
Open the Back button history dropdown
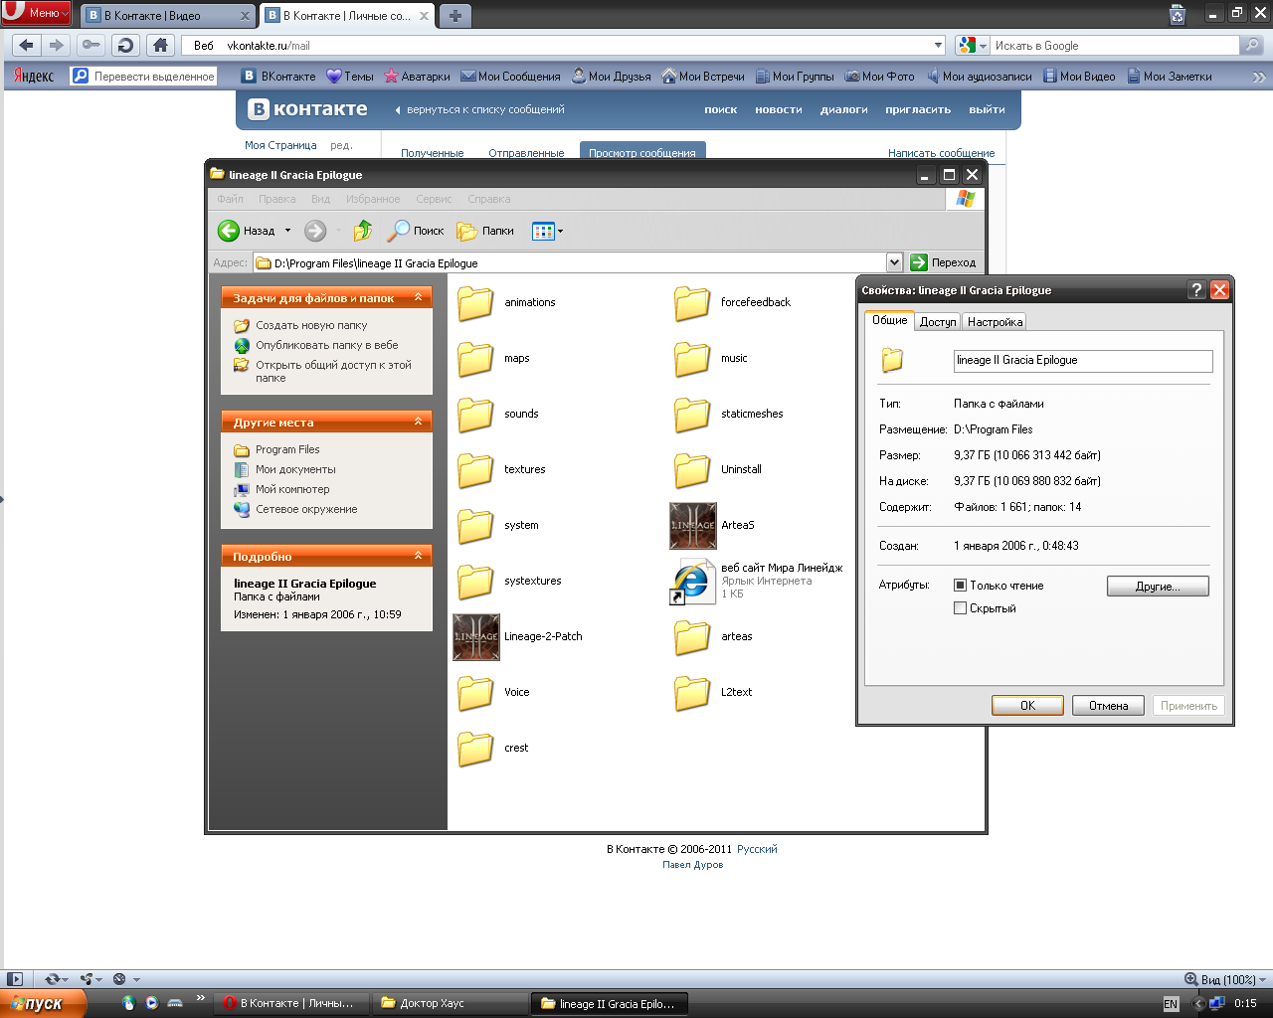[x=288, y=231]
